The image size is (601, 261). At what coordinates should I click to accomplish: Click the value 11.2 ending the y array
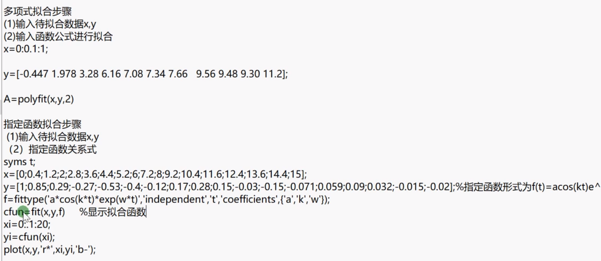274,75
